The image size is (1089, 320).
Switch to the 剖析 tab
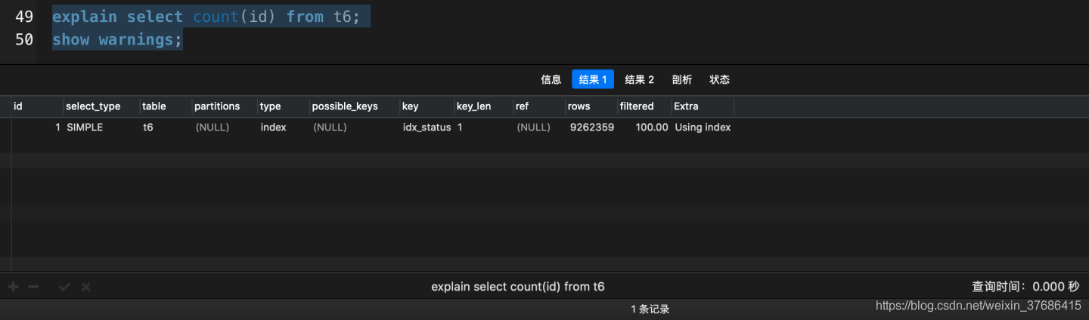coord(681,79)
